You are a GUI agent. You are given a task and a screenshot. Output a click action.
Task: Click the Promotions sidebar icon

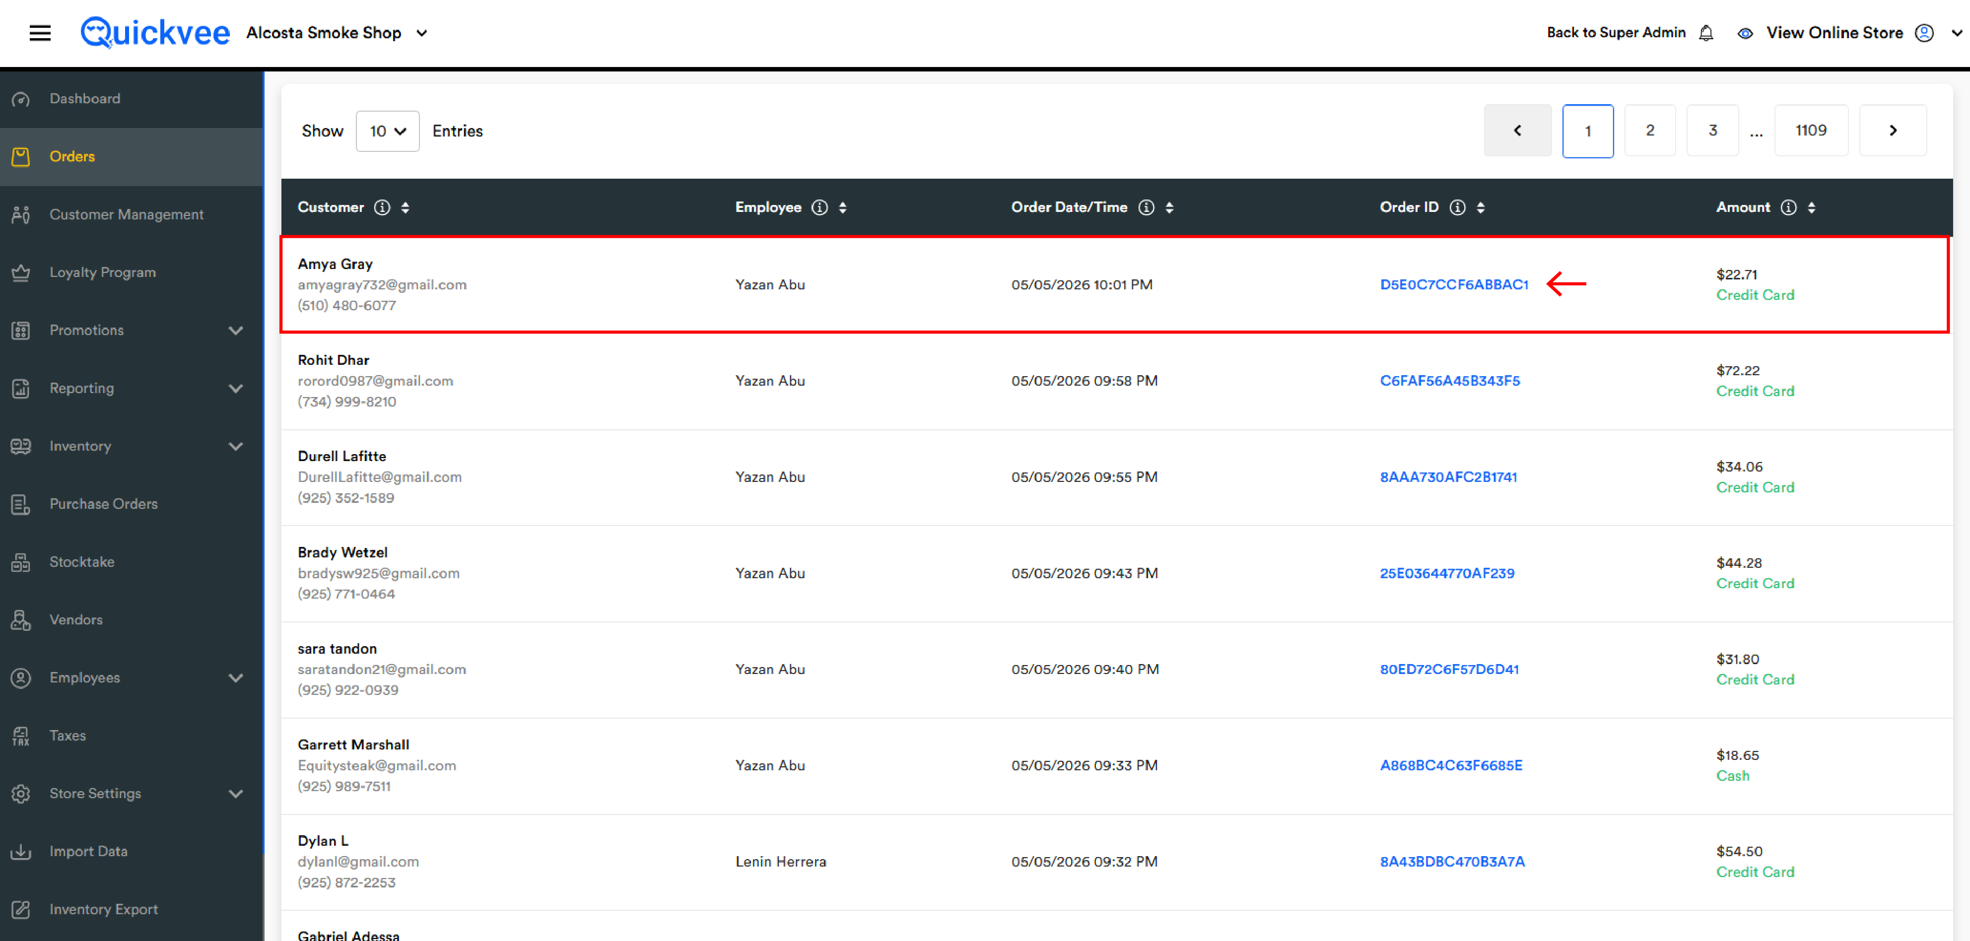(x=21, y=330)
